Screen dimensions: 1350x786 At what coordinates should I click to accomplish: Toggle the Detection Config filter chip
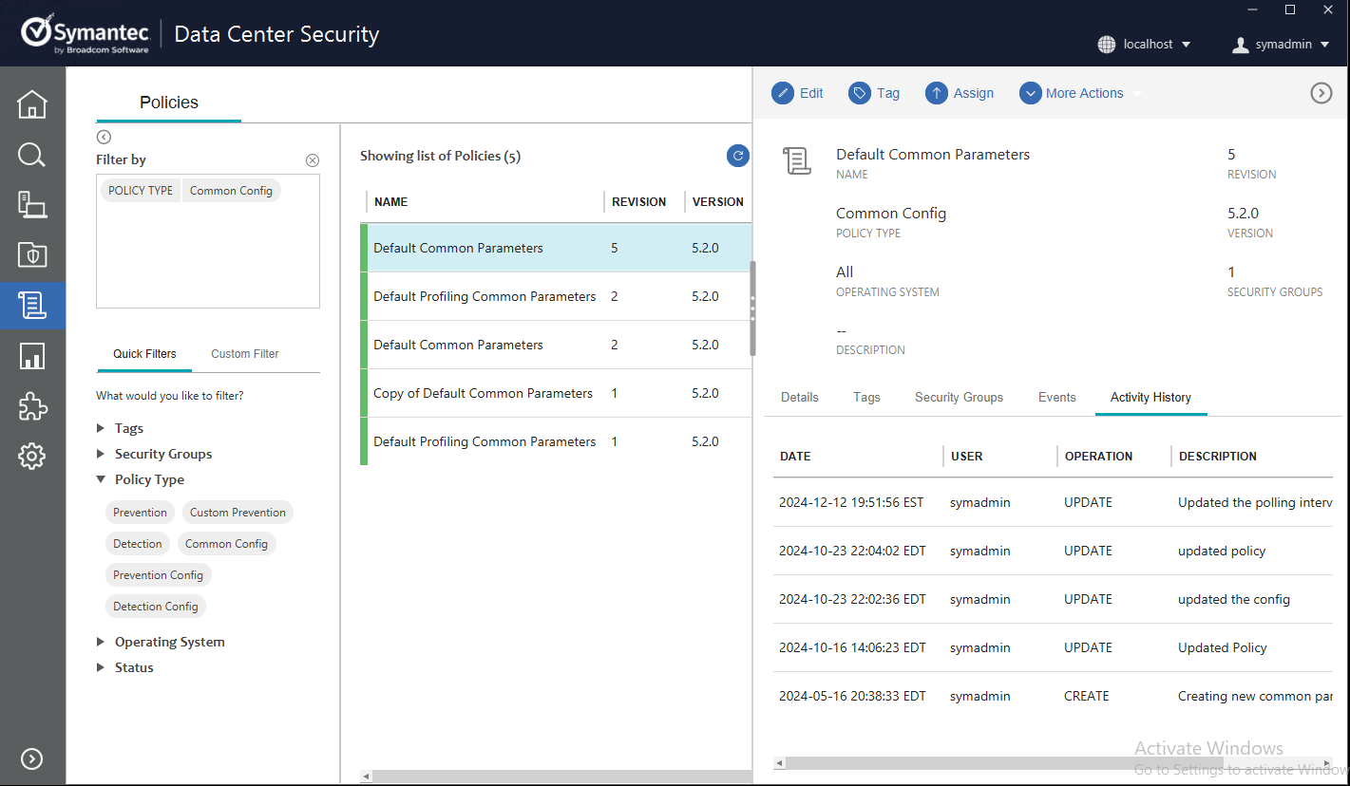click(x=156, y=607)
